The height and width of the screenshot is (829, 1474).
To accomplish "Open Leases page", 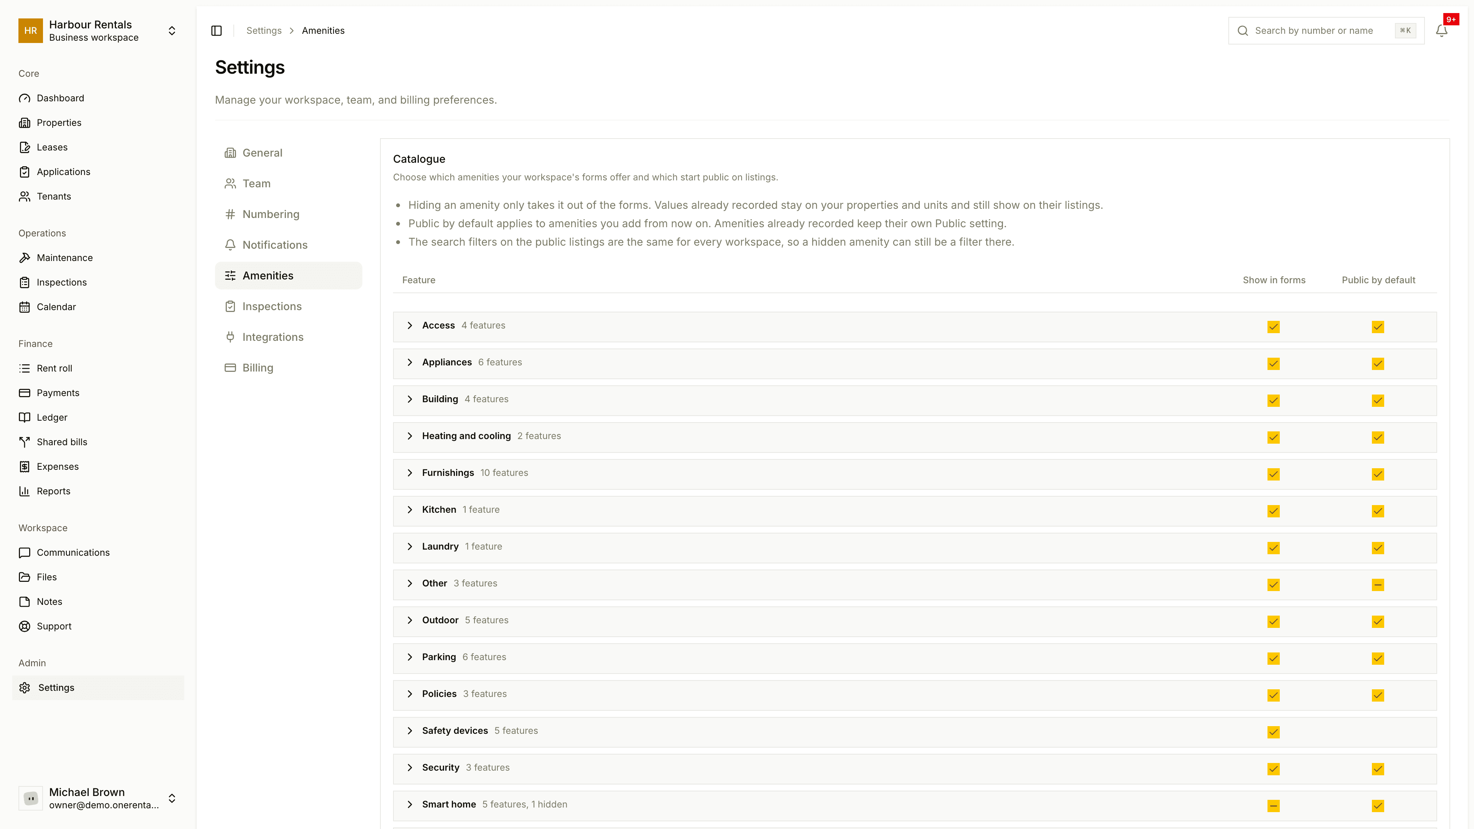I will point(98,147).
